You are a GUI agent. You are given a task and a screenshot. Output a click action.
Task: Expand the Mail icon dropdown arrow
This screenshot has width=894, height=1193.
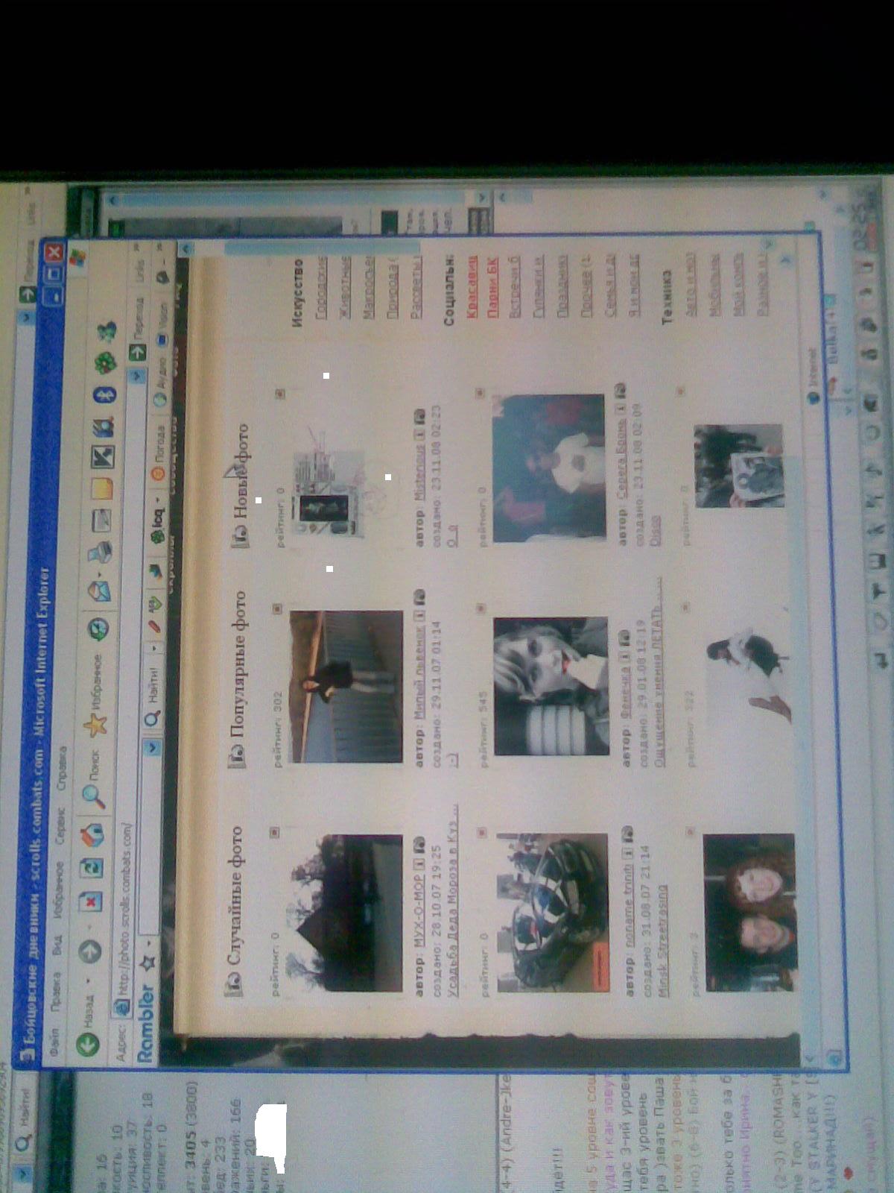pyautogui.click(x=100, y=574)
